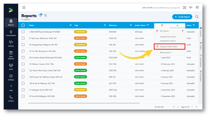This screenshot has height=117, width=210.
Task: Open report 72 Highgate Road, NW5 1QS
Action: pyautogui.click(x=41, y=90)
